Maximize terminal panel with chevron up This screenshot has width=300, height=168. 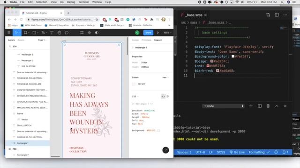(x=277, y=106)
